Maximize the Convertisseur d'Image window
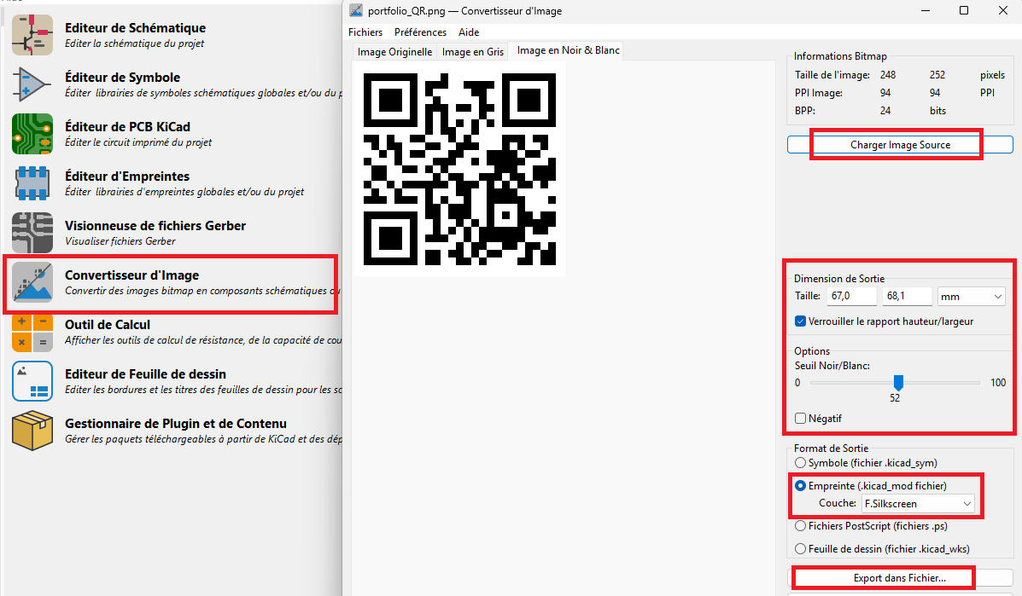 (x=964, y=10)
